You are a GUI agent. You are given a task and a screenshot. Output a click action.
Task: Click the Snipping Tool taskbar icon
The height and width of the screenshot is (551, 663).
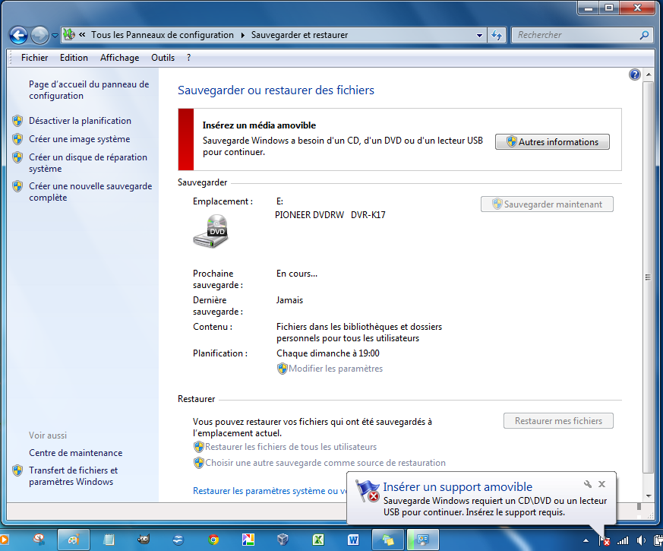[x=39, y=540]
